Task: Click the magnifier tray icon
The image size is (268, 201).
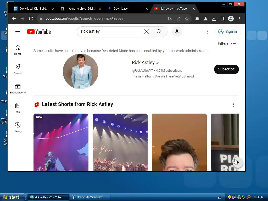Action: click(x=249, y=197)
